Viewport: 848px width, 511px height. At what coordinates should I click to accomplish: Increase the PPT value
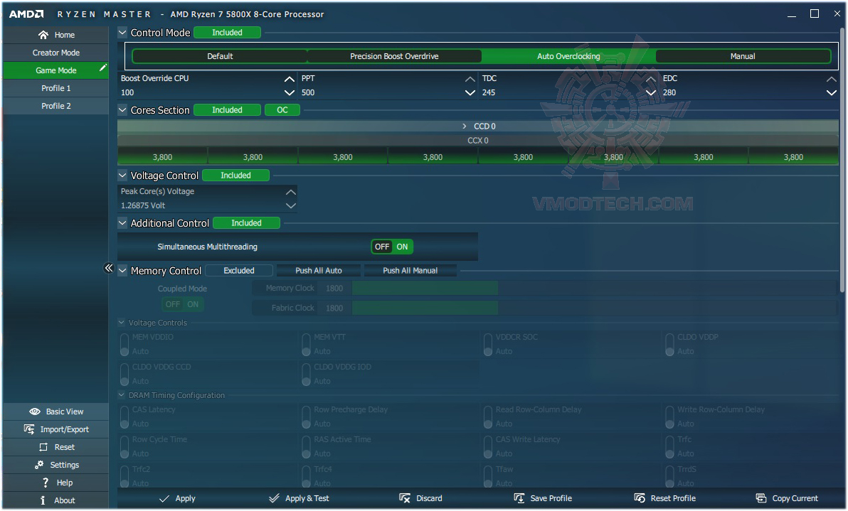pos(470,79)
